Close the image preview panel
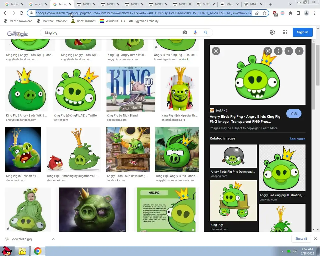Screen dimensions: 320x256 tap(216, 51)
